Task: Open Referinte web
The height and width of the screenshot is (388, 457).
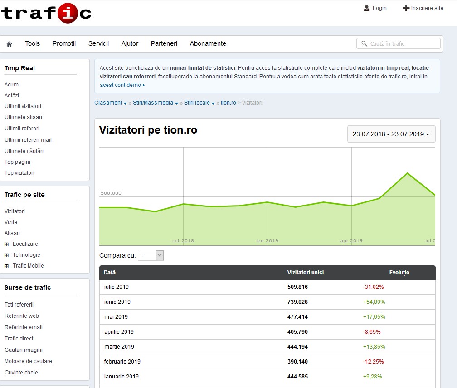Action: (22, 316)
